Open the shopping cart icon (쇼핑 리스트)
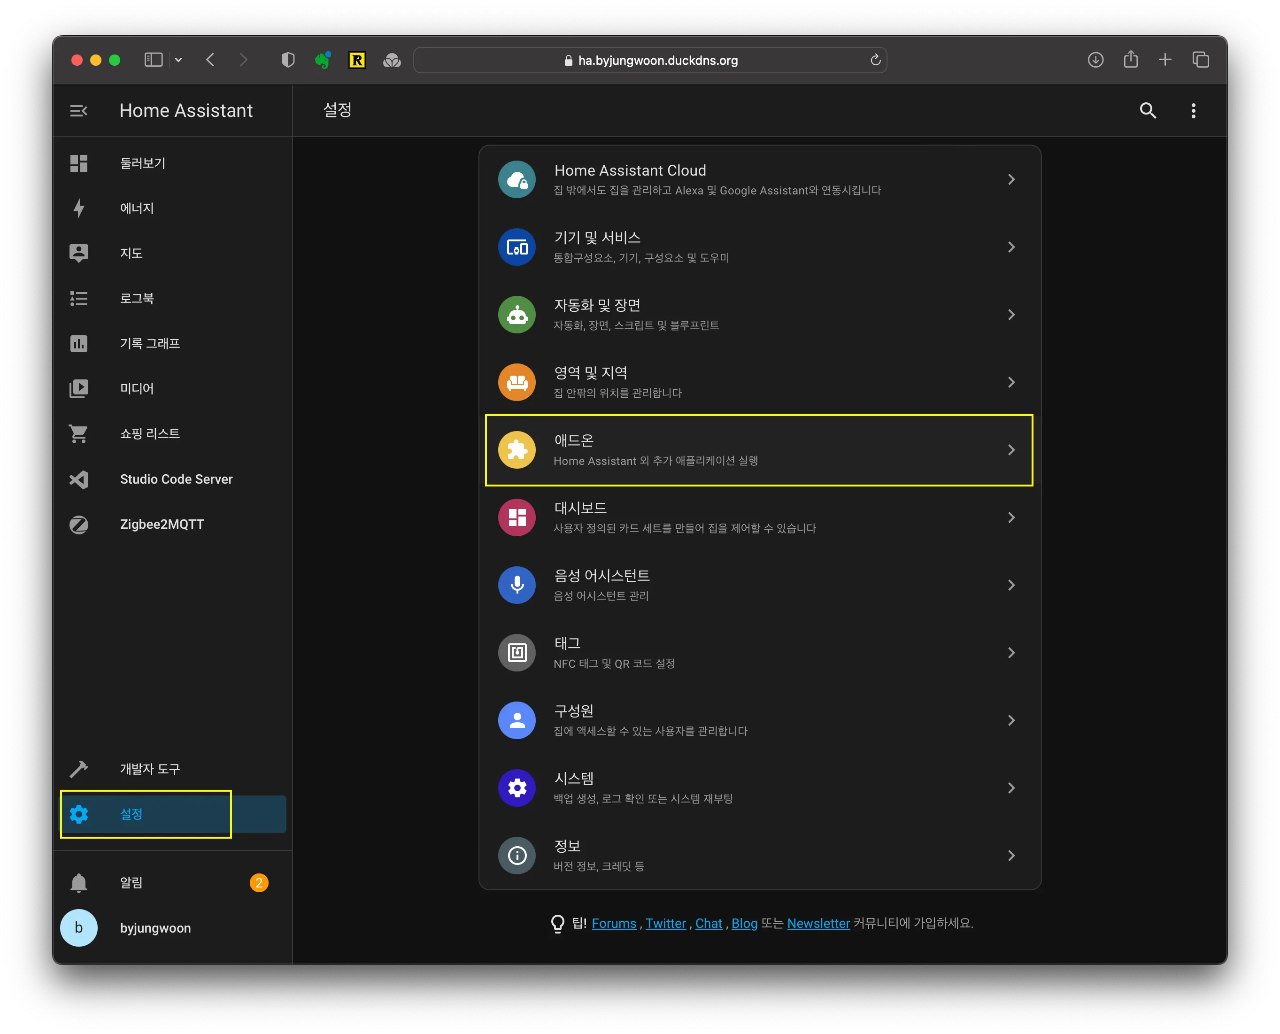Image resolution: width=1280 pixels, height=1034 pixels. click(x=78, y=433)
